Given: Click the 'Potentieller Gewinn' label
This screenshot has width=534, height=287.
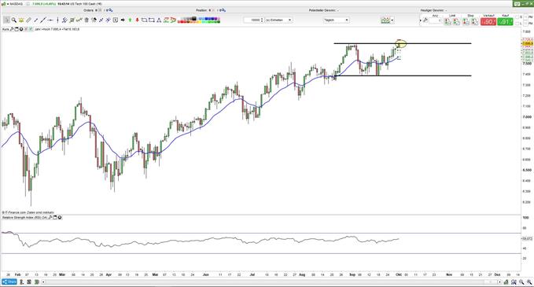Looking at the screenshot, I should point(322,10).
